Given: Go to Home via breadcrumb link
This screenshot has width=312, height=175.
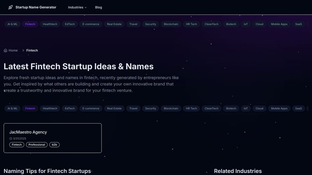Looking at the screenshot, I should tap(13, 50).
